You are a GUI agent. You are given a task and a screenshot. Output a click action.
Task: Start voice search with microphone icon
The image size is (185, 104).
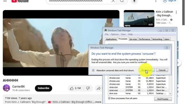[134, 1]
